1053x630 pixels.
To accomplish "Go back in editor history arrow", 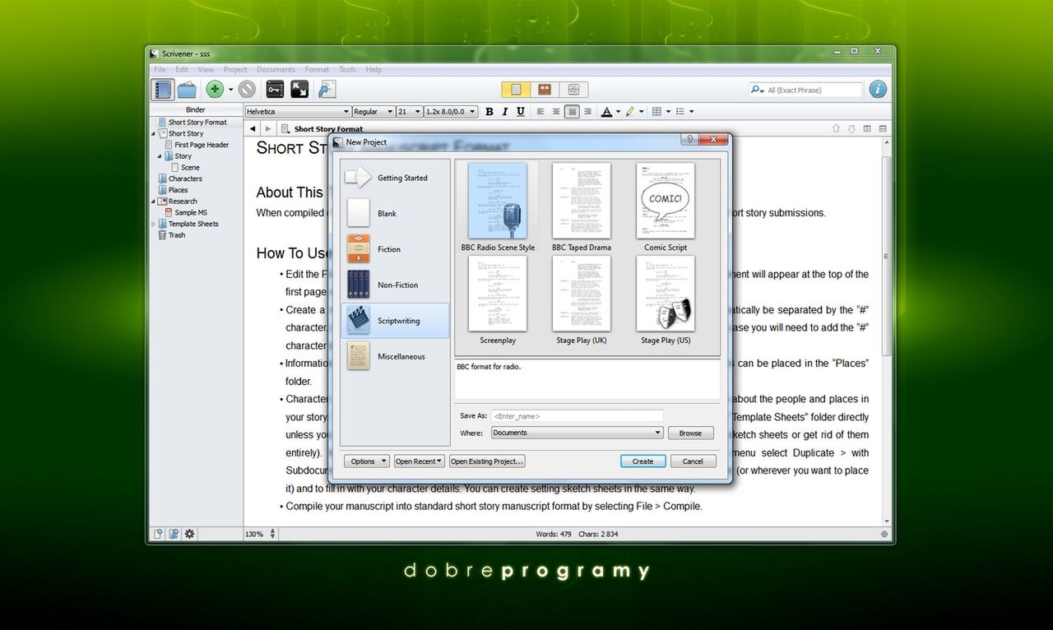I will point(253,128).
